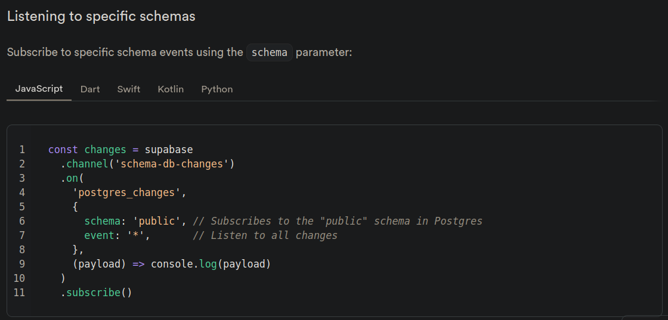The height and width of the screenshot is (320, 668).
Task: Click the .subscribe() call on line 11
Action: (x=95, y=293)
